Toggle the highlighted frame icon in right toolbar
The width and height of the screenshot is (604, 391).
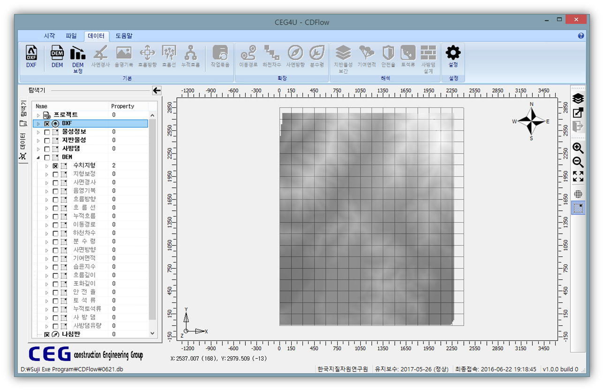point(578,208)
